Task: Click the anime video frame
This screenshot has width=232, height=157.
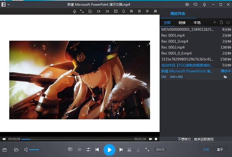Action: 80,80
